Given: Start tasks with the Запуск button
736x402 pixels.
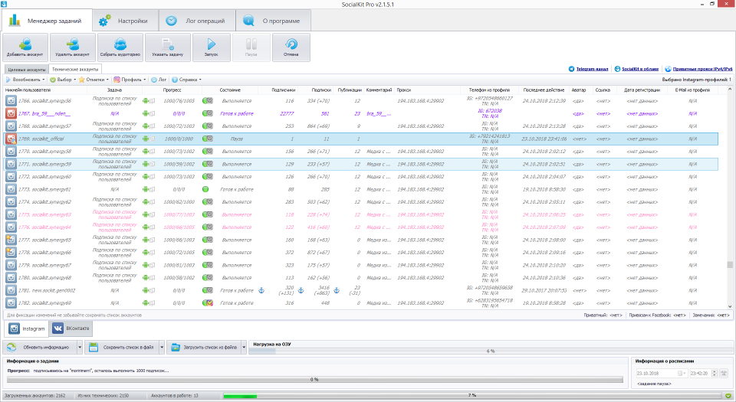Looking at the screenshot, I should (212, 47).
